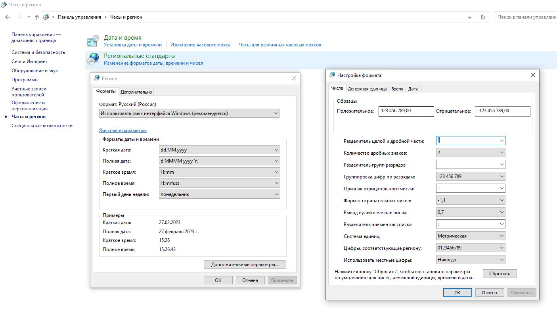Open Программы in the sidebar
The image size is (557, 324).
tap(25, 80)
